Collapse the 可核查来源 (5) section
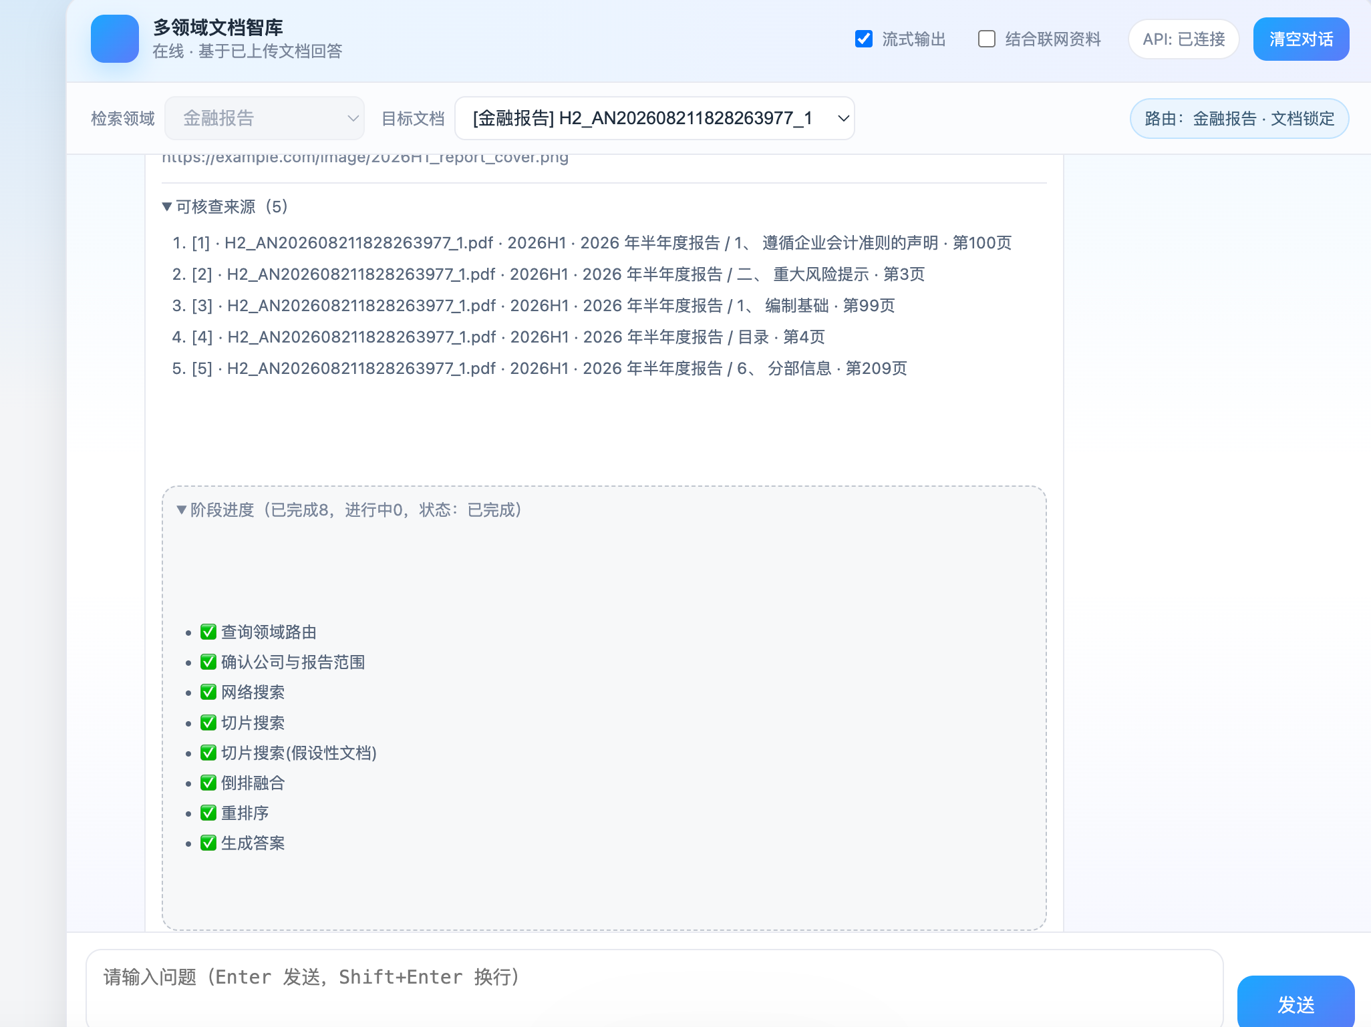This screenshot has width=1371, height=1027. [x=225, y=206]
